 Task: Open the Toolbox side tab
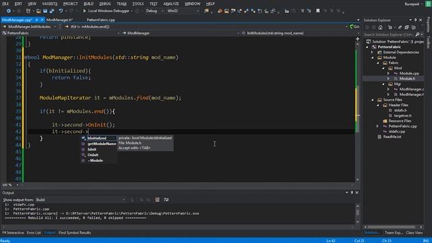pos(428,43)
